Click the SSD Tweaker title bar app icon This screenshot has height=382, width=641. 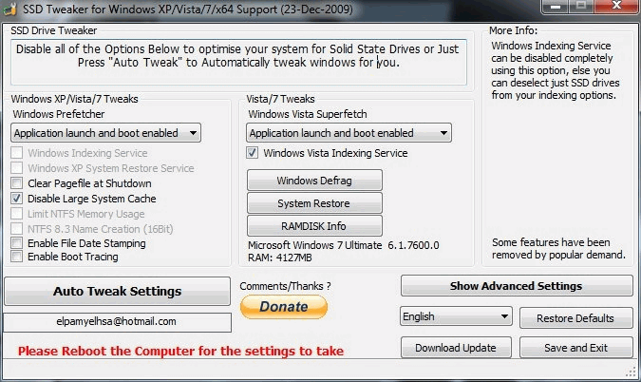9,9
